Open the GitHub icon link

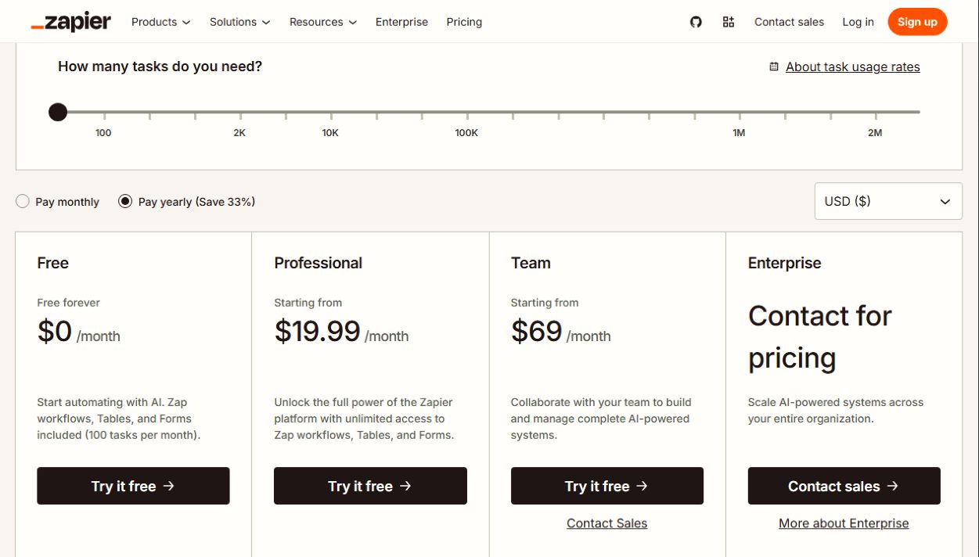(x=696, y=22)
